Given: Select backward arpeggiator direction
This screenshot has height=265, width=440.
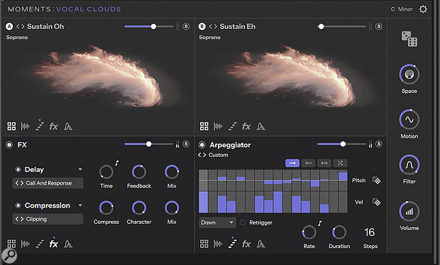Looking at the screenshot, I should (x=309, y=163).
